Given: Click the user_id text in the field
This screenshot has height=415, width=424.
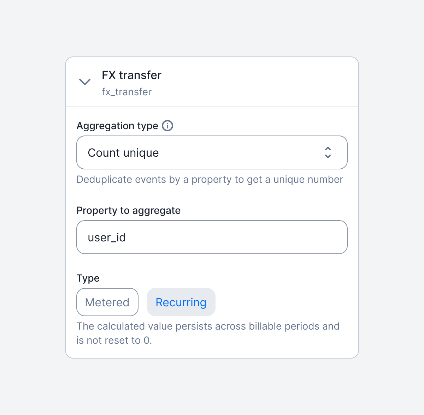Looking at the screenshot, I should (x=107, y=237).
